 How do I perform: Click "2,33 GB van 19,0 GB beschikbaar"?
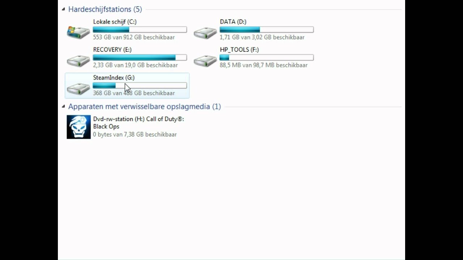[x=135, y=65]
